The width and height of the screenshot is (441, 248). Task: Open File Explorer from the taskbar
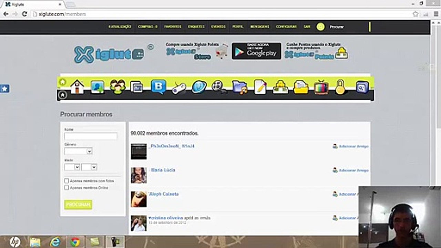click(x=35, y=242)
